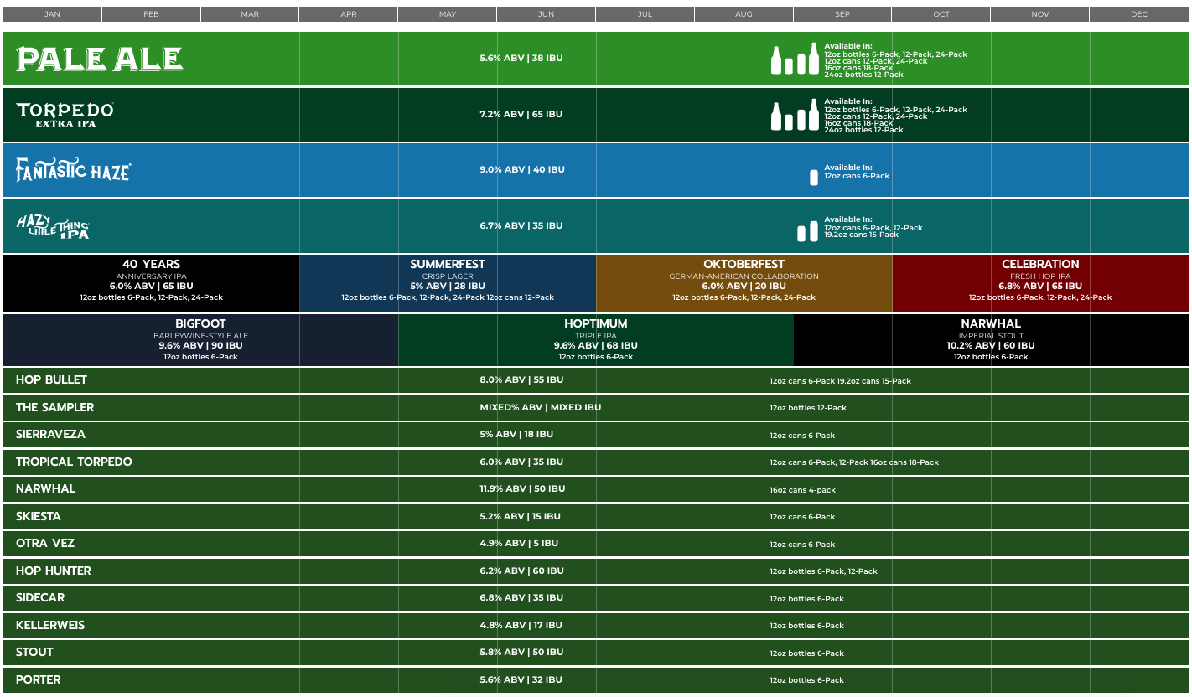Image resolution: width=1192 pixels, height=697 pixels.
Task: Select the JAN month header
Action: (52, 14)
